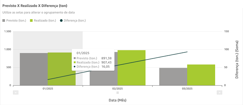Click the gray Previsto bar for 01/2025
This screenshot has height=105, width=243.
(34, 69)
